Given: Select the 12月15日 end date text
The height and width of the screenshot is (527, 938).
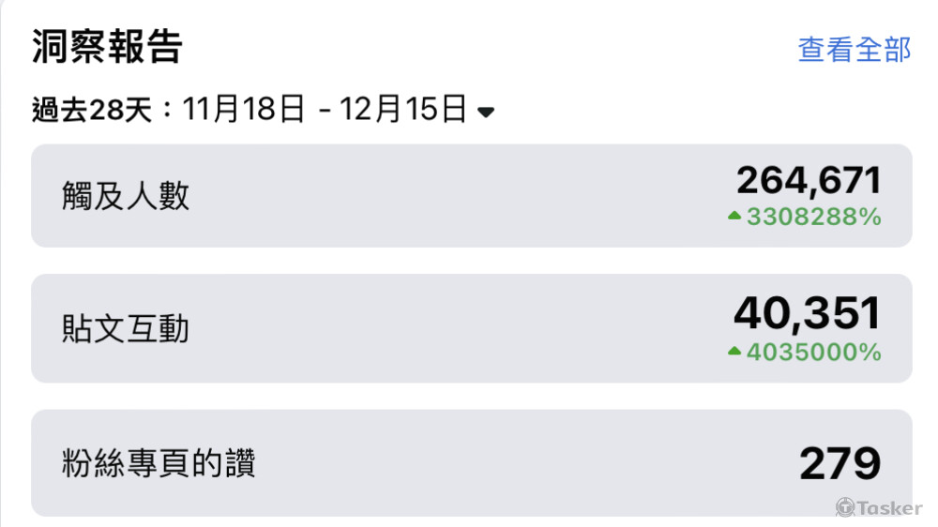Looking at the screenshot, I should (x=403, y=111).
